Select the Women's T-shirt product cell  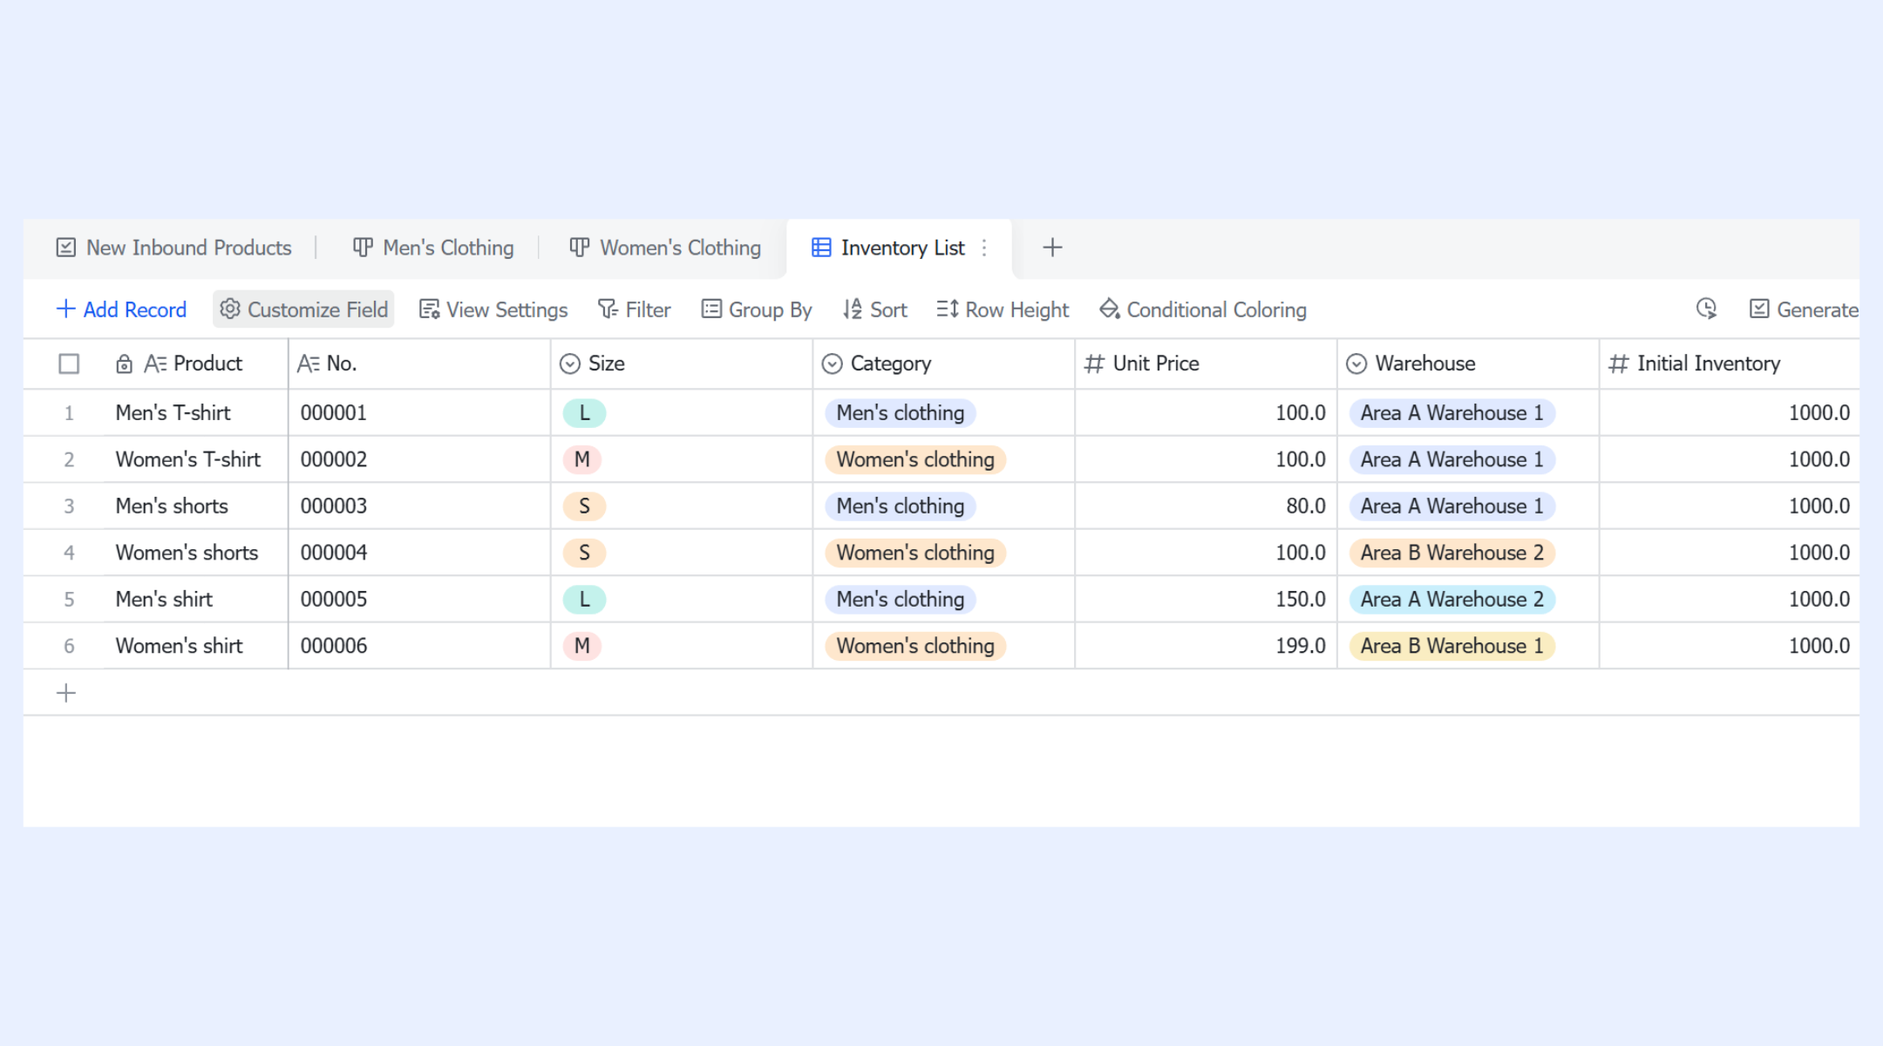pyautogui.click(x=196, y=459)
